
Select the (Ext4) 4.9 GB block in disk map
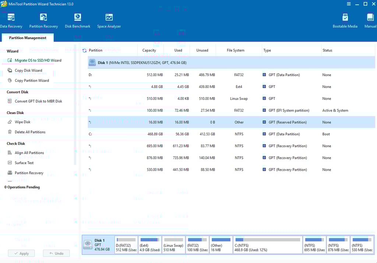[150, 245]
